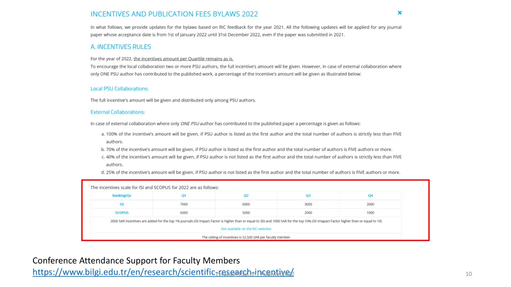Close the bylaws panel with the X icon

(400, 13)
